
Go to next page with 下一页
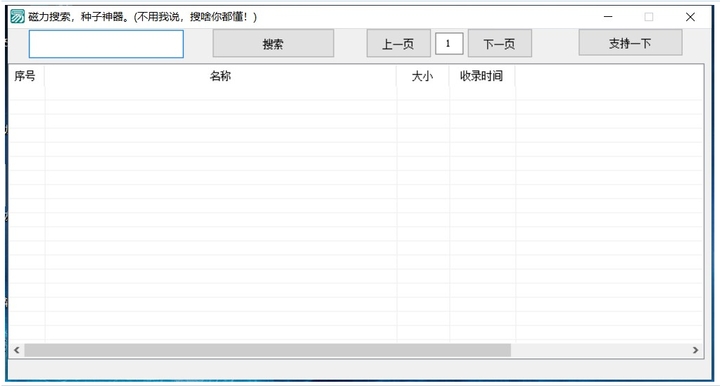click(500, 44)
